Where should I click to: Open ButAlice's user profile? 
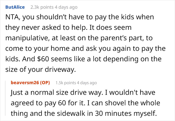15,7
